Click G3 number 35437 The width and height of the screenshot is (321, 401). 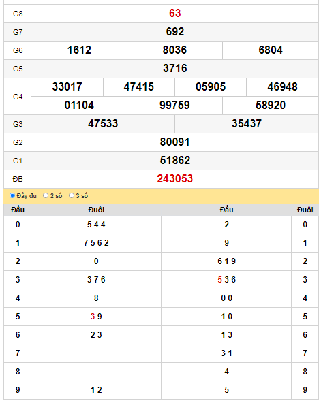pyautogui.click(x=247, y=124)
